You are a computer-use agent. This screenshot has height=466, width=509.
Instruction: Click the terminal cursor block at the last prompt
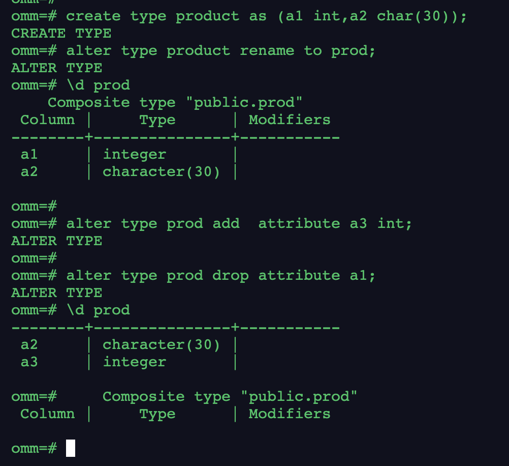pos(71,448)
